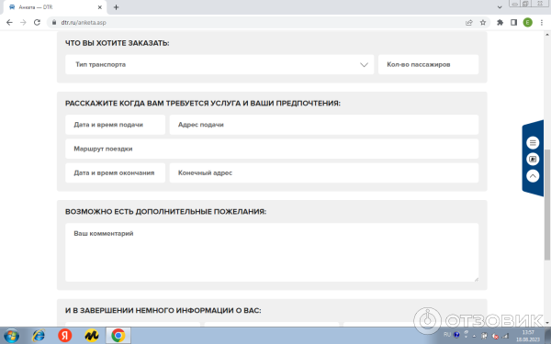Click the Адрес подачи field
Viewport: 551px width, 344px height.
pyautogui.click(x=324, y=125)
